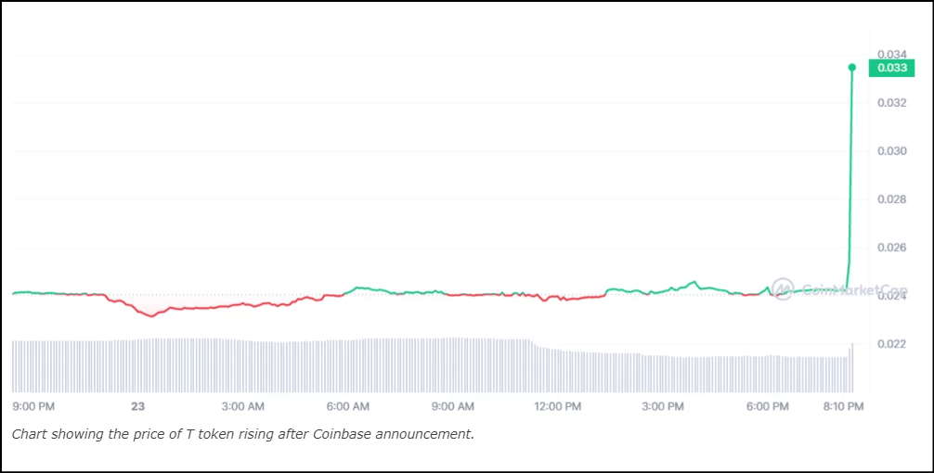934x473 pixels.
Task: Select the 12:00 PM time axis label
Action: [559, 406]
